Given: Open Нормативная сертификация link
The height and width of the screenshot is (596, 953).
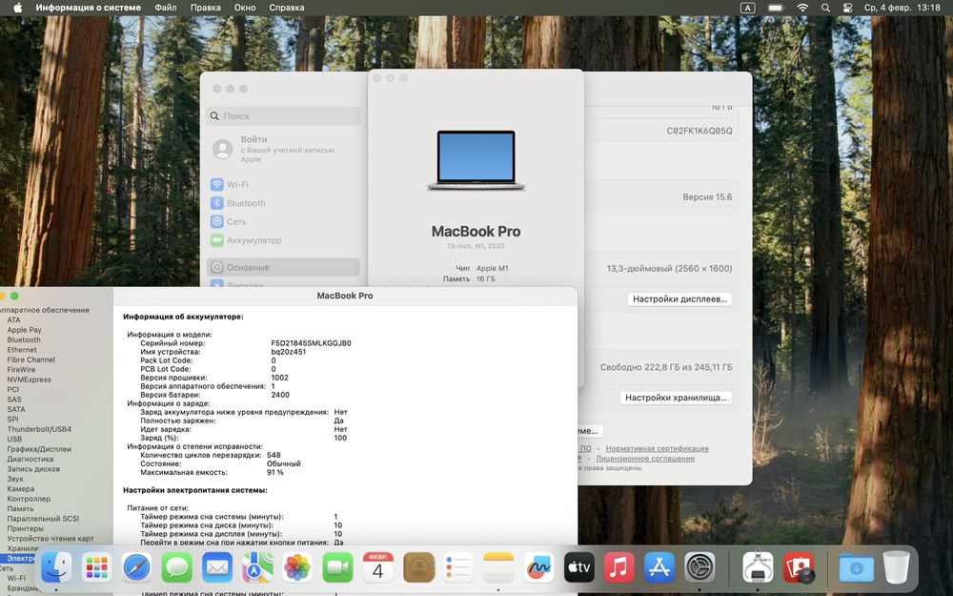Looking at the screenshot, I should 657,448.
